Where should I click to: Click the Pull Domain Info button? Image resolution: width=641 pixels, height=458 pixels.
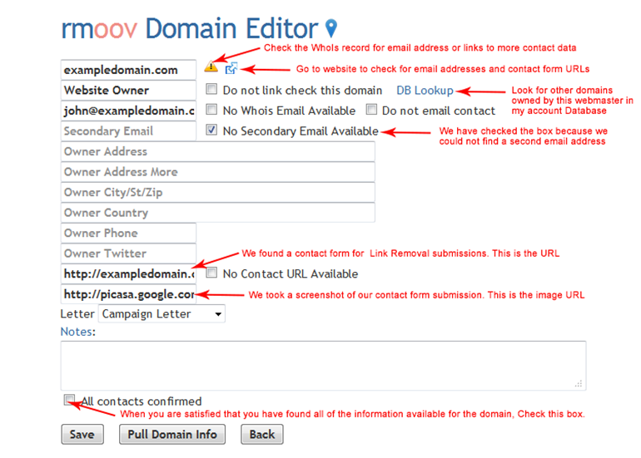pos(172,434)
